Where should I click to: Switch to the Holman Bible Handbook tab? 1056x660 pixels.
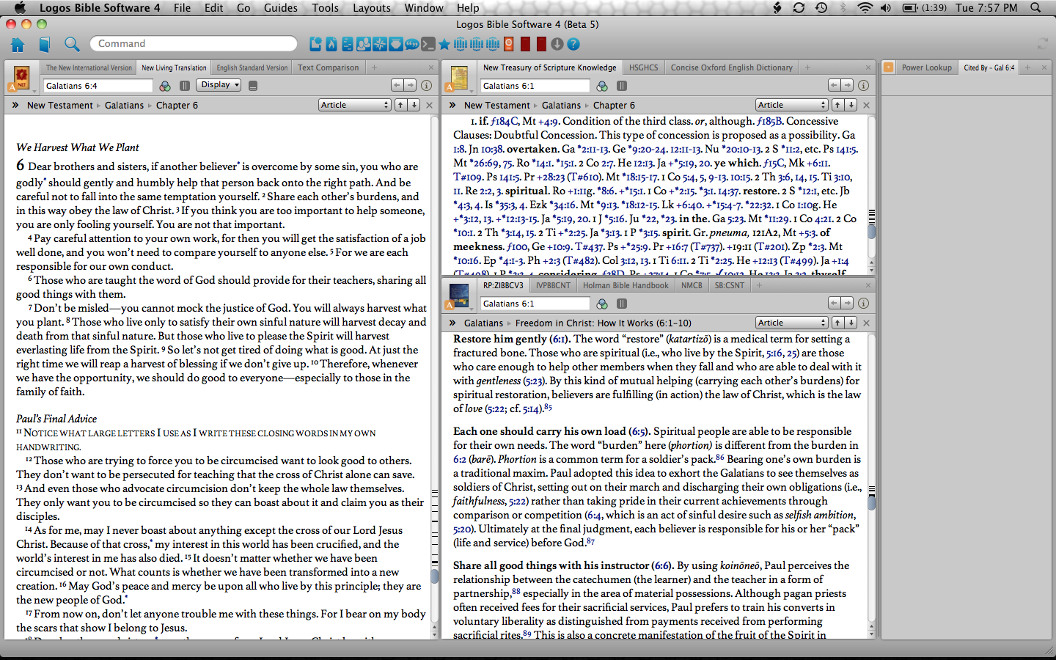(x=626, y=285)
